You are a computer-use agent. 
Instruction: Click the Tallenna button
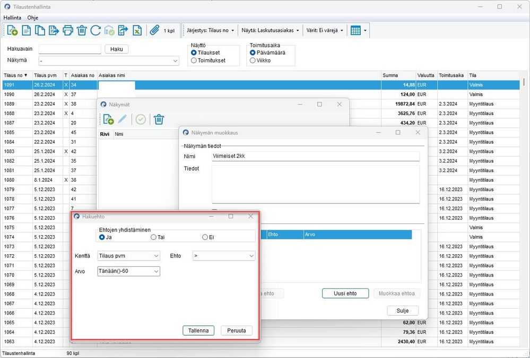click(x=198, y=330)
